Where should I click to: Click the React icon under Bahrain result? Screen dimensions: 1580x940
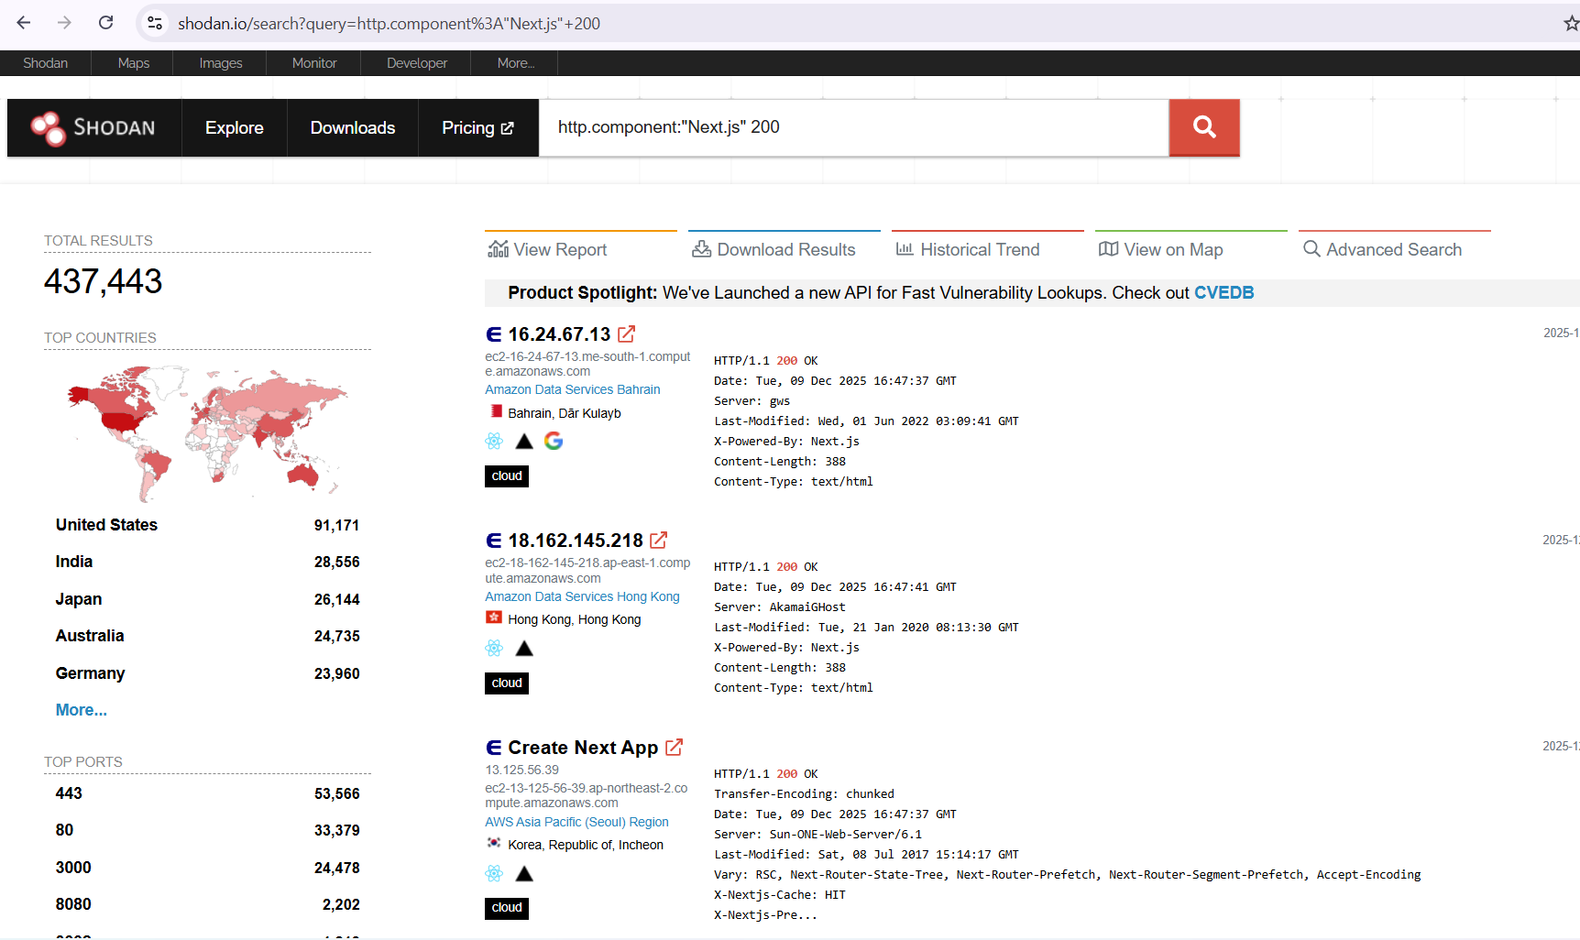click(495, 441)
